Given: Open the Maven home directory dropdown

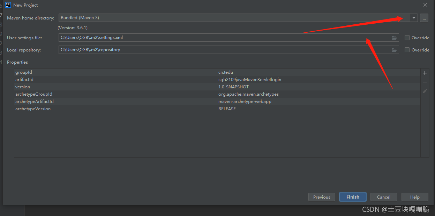Looking at the screenshot, I should [x=413, y=17].
